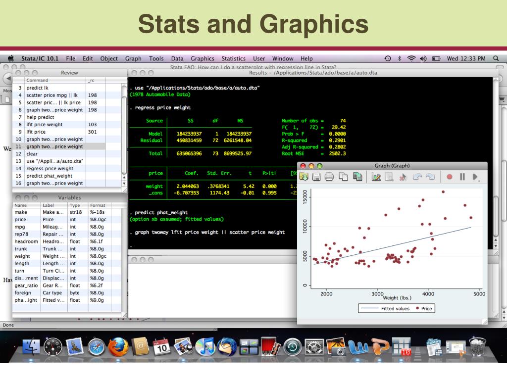This screenshot has height=380, width=507.
Task: Click the rename graph icon in Graph toolbar
Action: [x=357, y=177]
